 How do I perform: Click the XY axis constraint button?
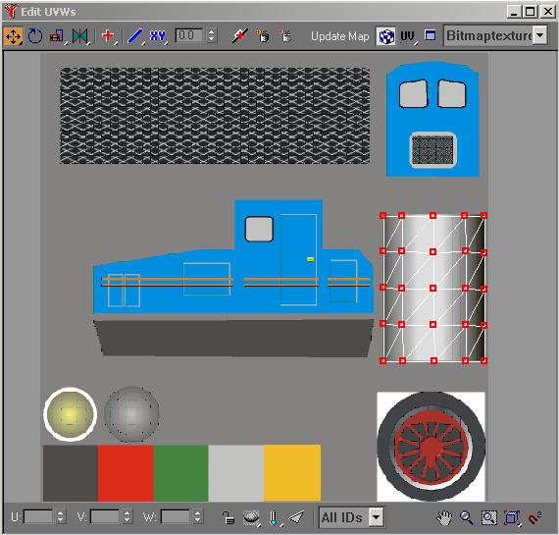pos(158,36)
